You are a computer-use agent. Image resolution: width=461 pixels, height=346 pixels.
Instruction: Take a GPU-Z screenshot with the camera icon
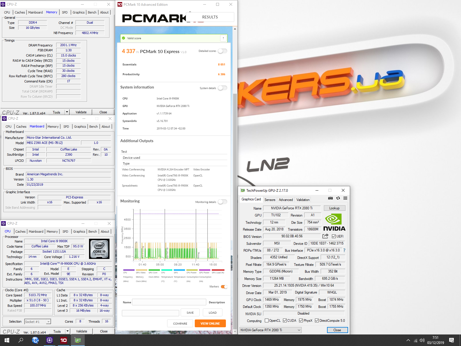330,198
